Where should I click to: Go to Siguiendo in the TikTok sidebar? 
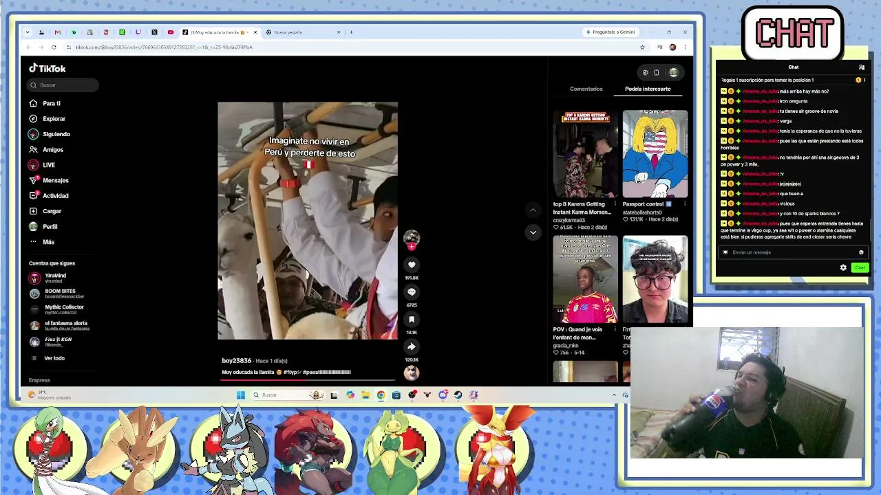50,134
